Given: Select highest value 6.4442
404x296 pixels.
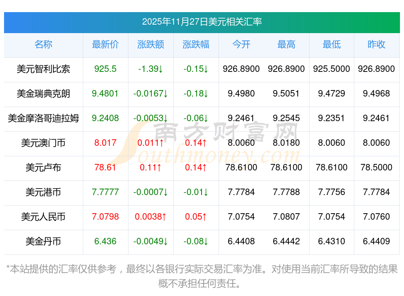Looking at the screenshot, I should click(286, 241).
